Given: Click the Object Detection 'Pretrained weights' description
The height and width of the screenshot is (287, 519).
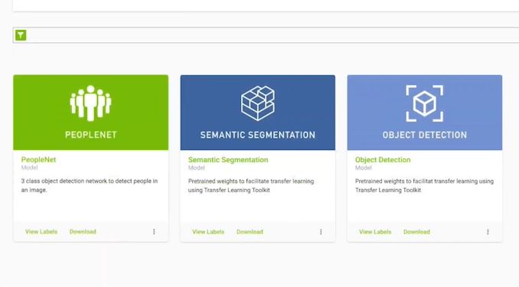Looking at the screenshot, I should (424, 185).
